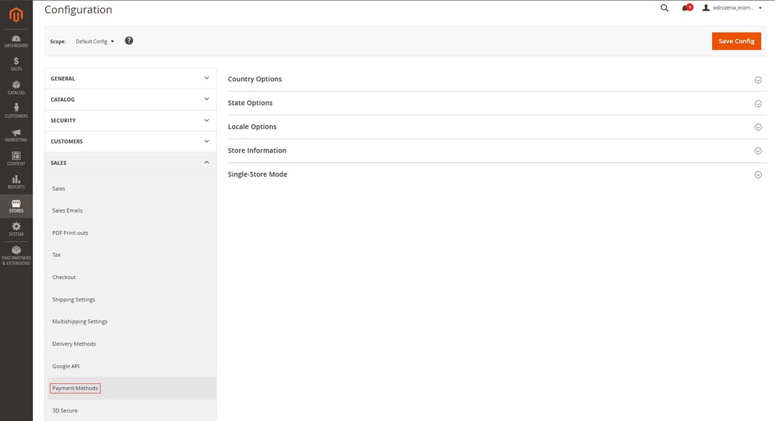Select the 3D Secure item
The image size is (775, 421).
click(65, 411)
